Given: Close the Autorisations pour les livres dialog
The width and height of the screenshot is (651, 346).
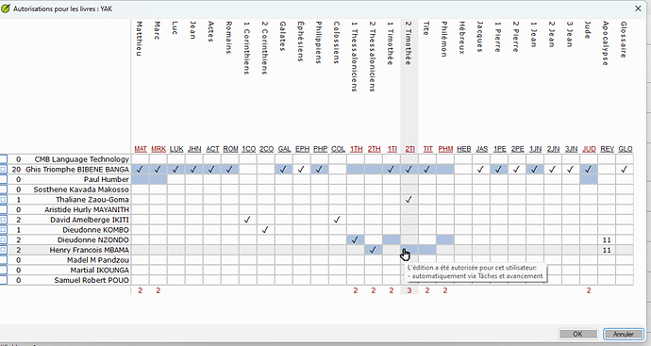Looking at the screenshot, I should coord(638,8).
